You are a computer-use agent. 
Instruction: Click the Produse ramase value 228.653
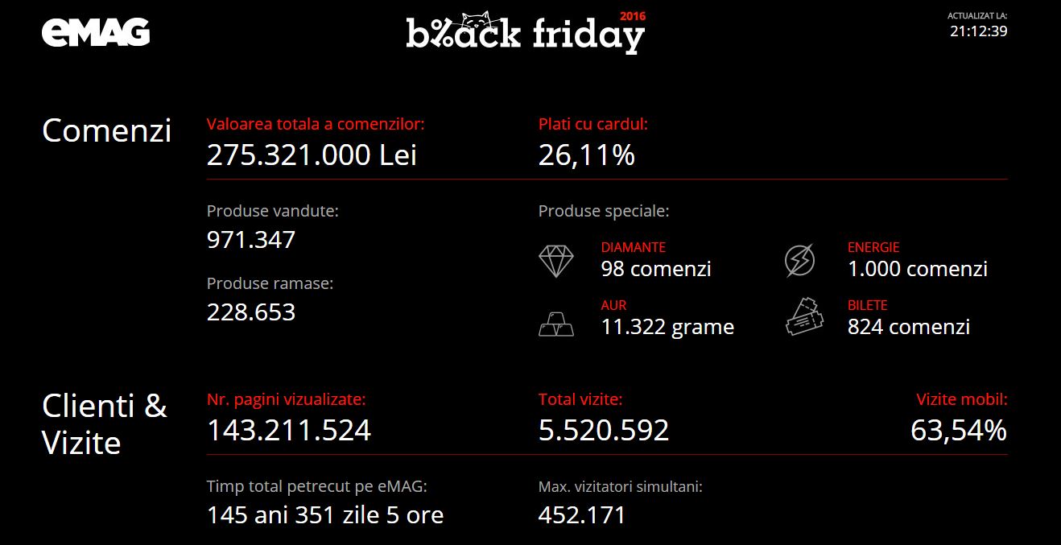[251, 312]
